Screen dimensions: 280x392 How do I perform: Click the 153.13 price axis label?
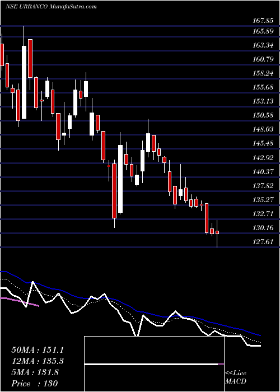tap(263, 101)
